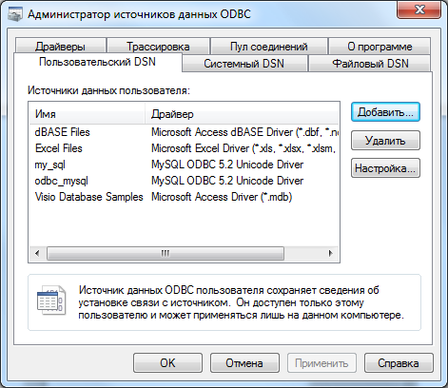Click the odbc_mysql row's MySQL ODBC driver cell

coord(227,181)
